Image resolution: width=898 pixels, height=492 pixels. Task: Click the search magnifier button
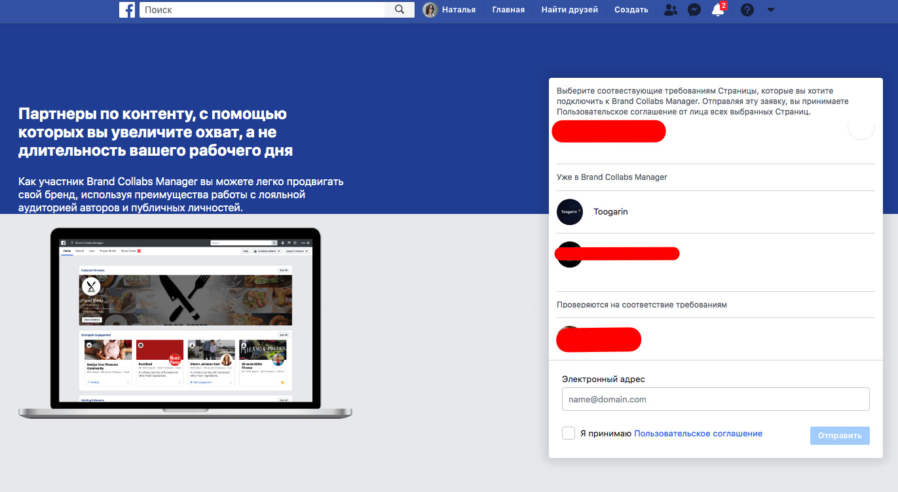(x=400, y=10)
